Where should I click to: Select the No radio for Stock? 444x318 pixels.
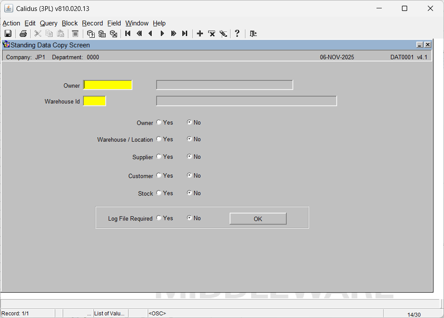(189, 193)
